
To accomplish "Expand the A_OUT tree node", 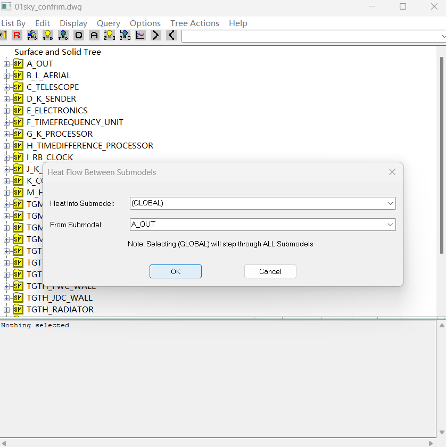I will pyautogui.click(x=7, y=64).
